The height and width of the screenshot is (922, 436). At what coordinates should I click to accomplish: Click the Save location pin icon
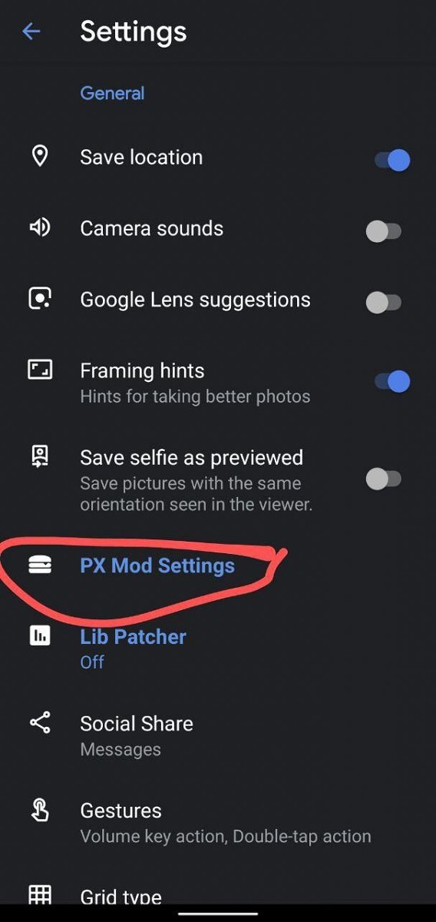pos(40,156)
